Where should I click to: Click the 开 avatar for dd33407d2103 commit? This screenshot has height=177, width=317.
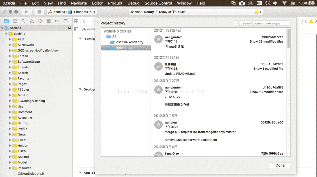158,66
